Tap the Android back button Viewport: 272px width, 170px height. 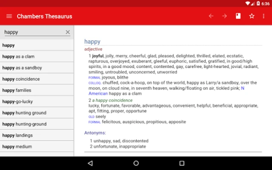(90, 163)
